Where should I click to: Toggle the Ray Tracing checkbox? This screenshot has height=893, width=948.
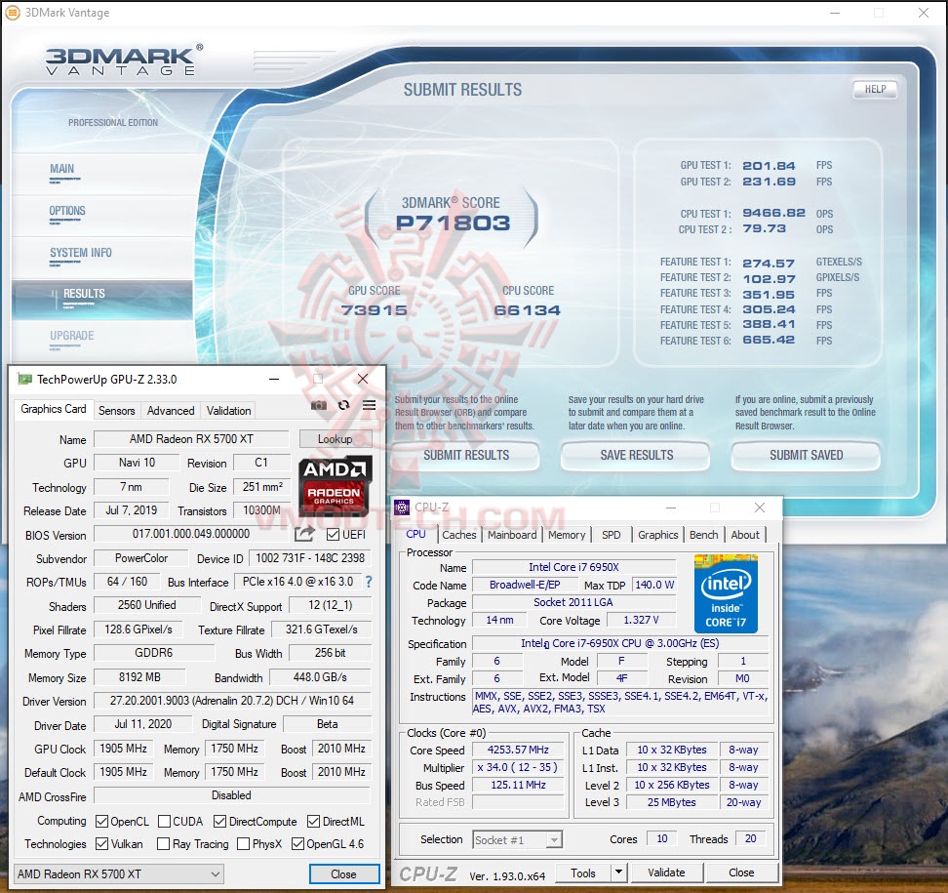pyautogui.click(x=163, y=844)
